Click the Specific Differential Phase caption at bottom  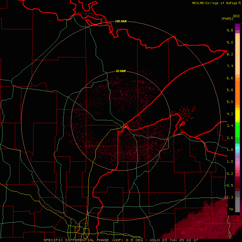[121, 240]
